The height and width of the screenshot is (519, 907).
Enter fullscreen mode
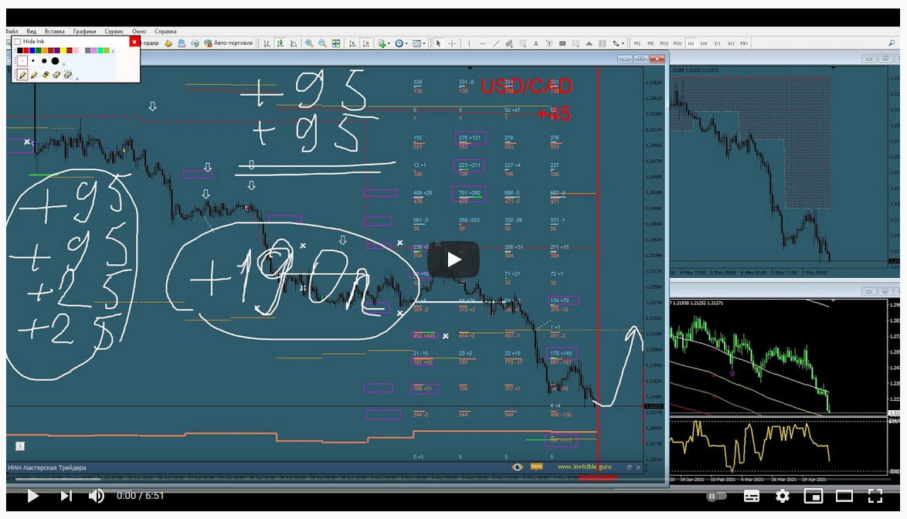875,496
